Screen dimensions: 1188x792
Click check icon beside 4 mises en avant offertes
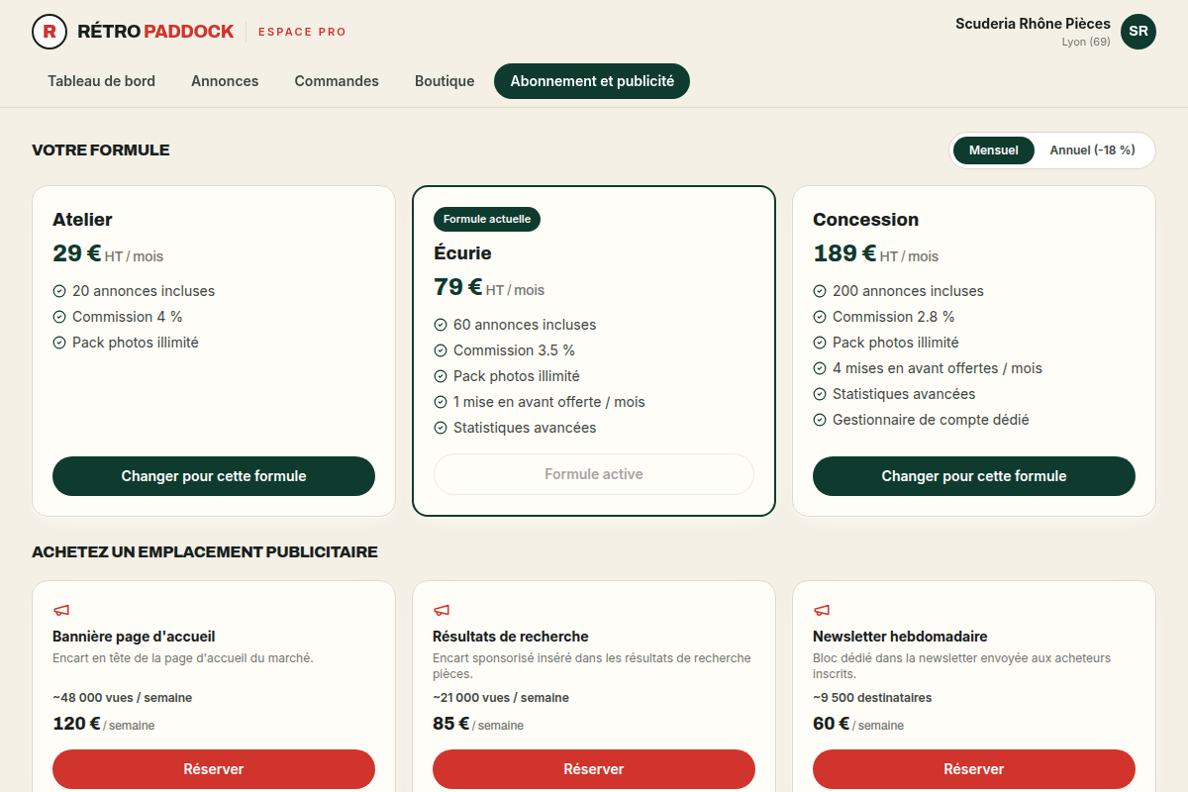pyautogui.click(x=820, y=368)
